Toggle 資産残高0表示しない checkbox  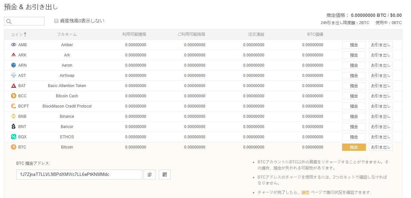56,21
